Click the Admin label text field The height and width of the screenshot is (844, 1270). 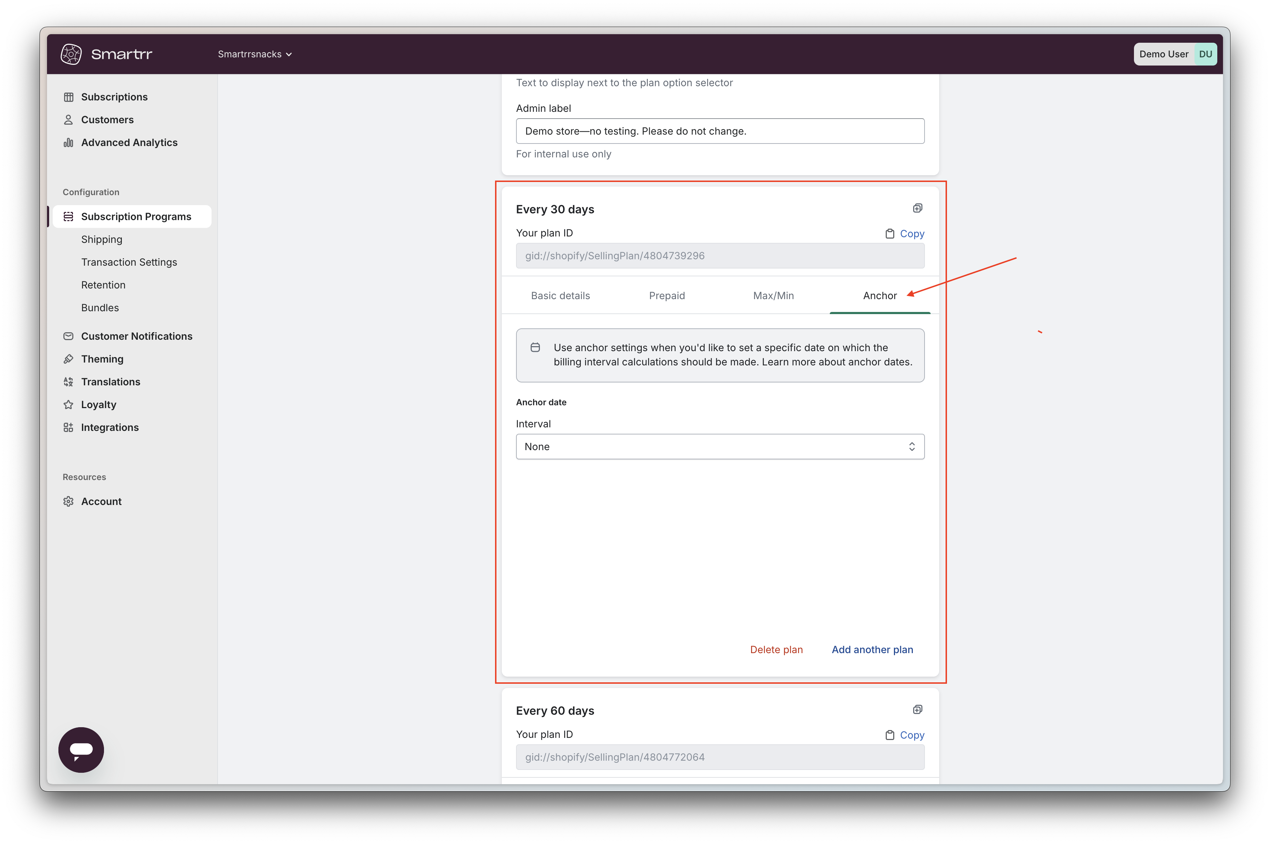pos(719,131)
